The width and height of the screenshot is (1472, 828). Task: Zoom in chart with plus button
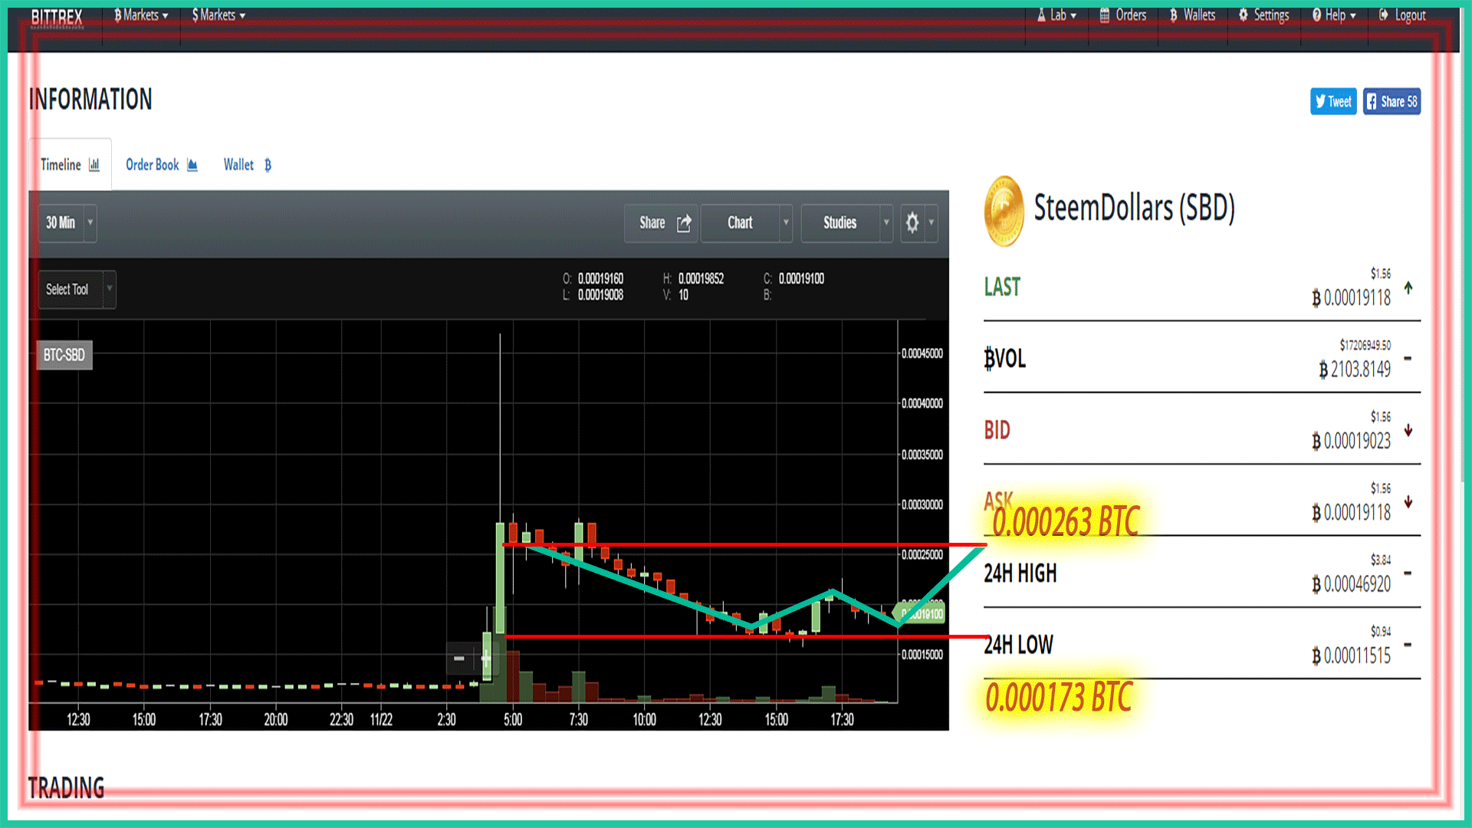tap(486, 658)
